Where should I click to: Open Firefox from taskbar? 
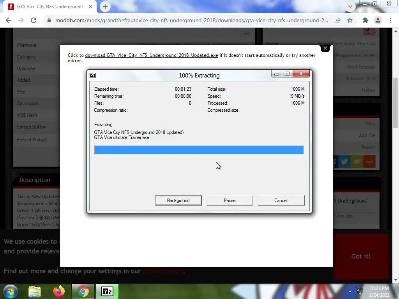pyautogui.click(x=59, y=291)
